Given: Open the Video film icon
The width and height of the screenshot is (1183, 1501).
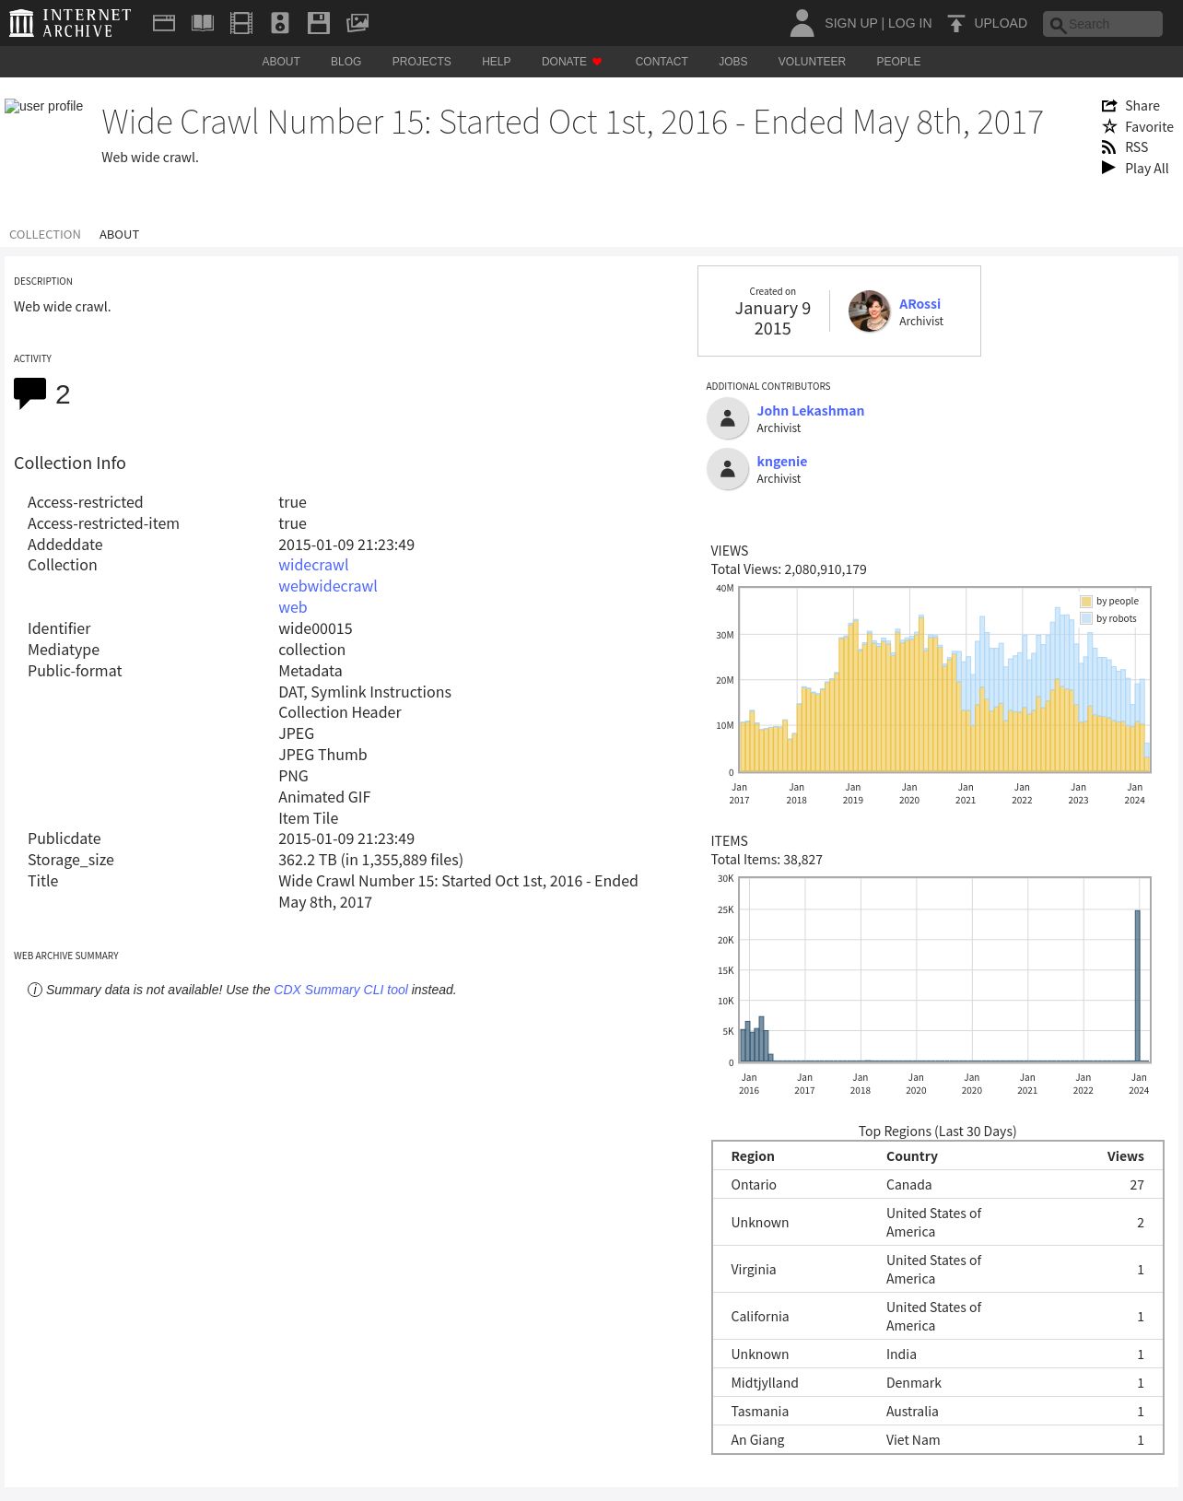Looking at the screenshot, I should (x=241, y=23).
